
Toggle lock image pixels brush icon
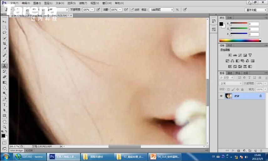[233, 89]
